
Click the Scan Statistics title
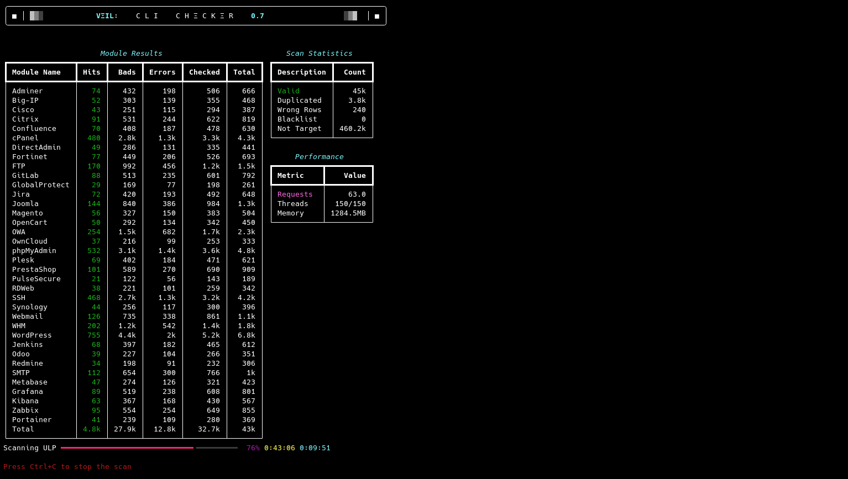click(320, 54)
